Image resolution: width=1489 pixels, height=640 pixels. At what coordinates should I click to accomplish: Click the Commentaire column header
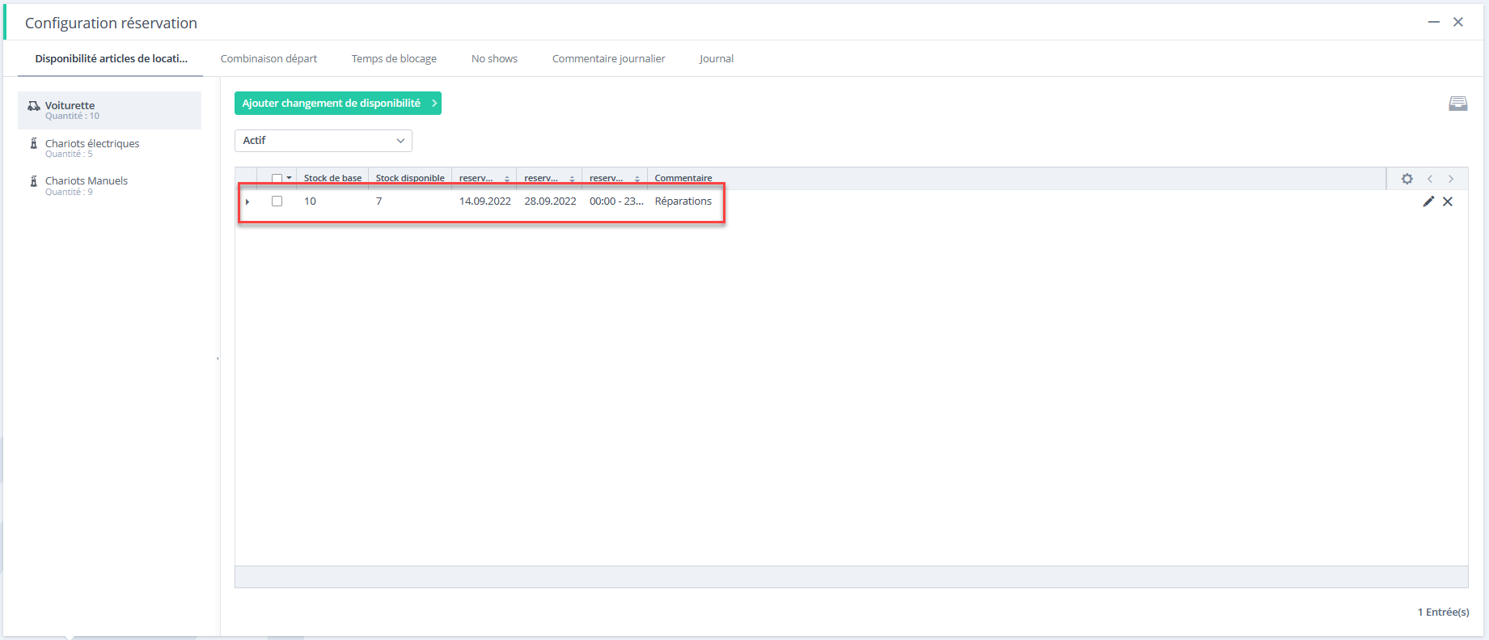pyautogui.click(x=683, y=178)
